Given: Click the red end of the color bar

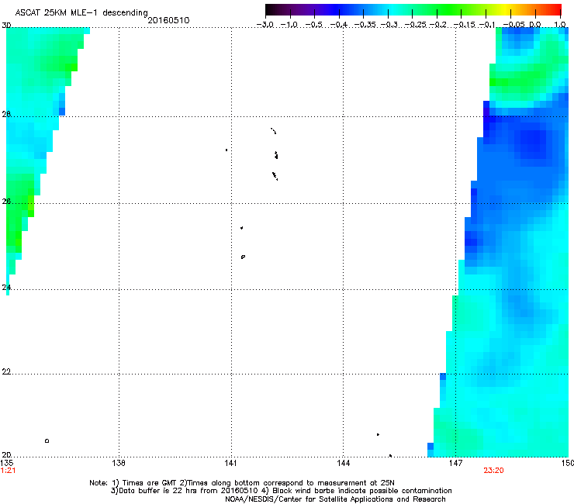Looking at the screenshot, I should tap(556, 10).
